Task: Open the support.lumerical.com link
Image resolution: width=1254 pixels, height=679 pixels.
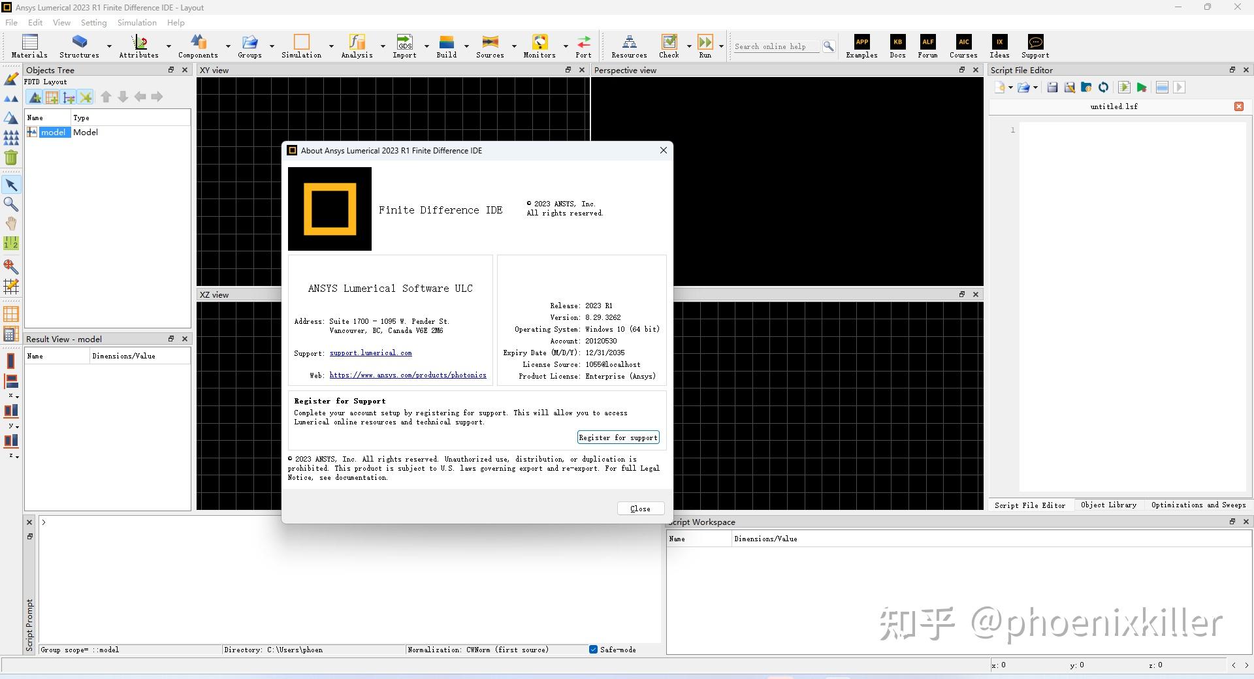Action: click(370, 353)
